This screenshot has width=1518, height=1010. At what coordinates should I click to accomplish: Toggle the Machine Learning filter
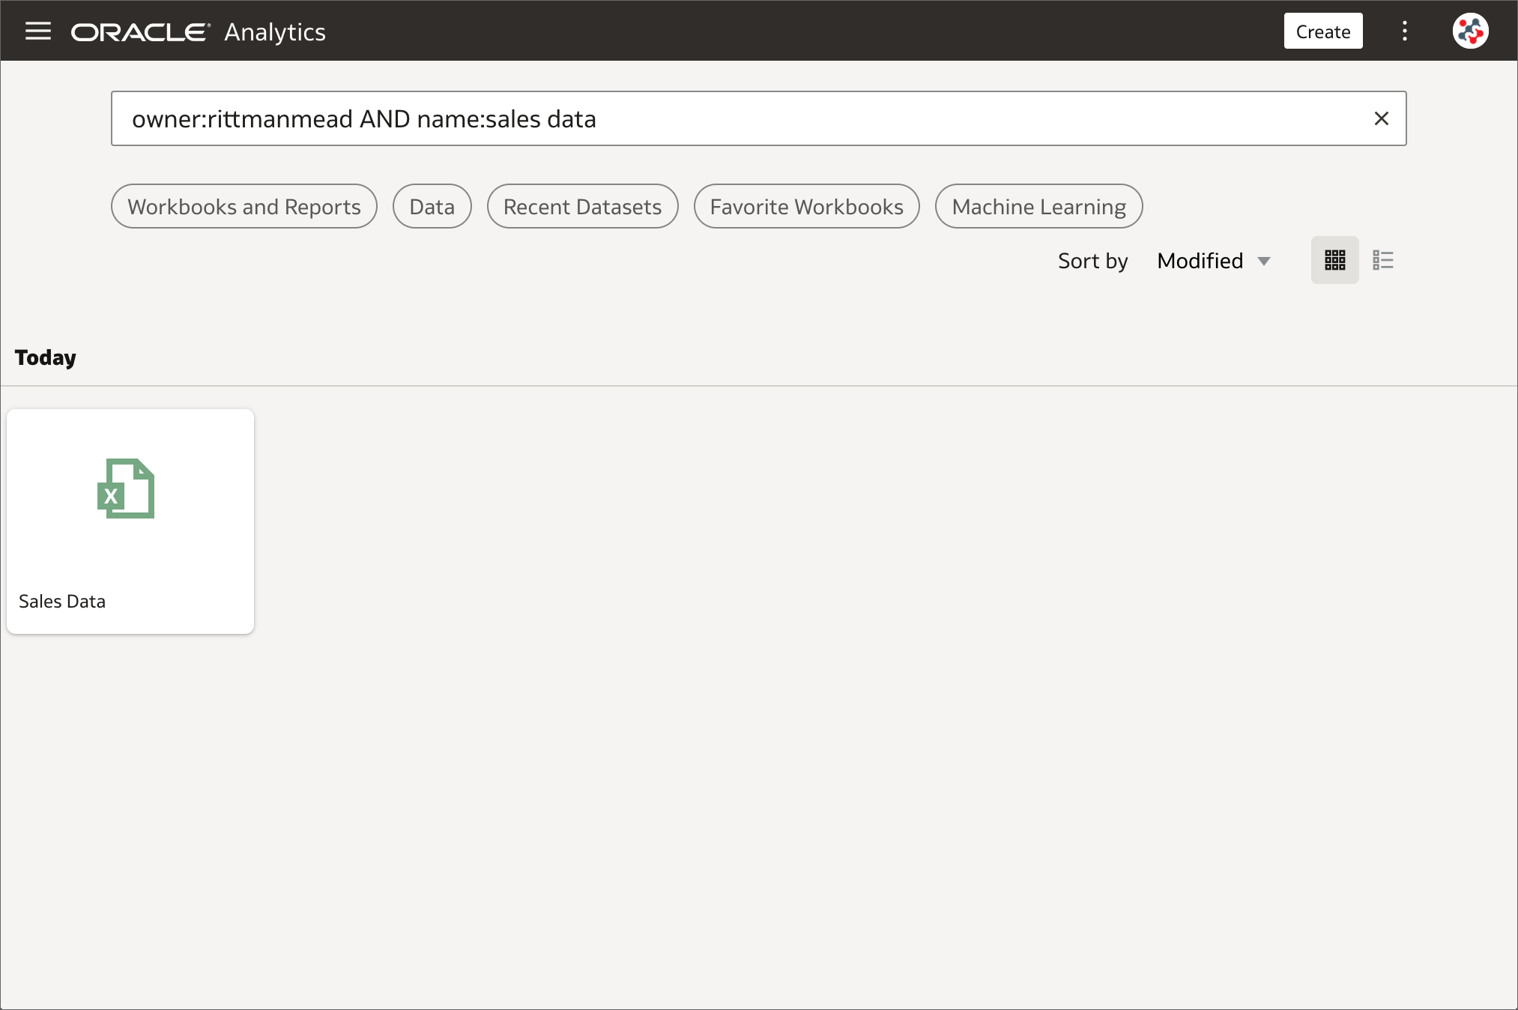[x=1038, y=206]
